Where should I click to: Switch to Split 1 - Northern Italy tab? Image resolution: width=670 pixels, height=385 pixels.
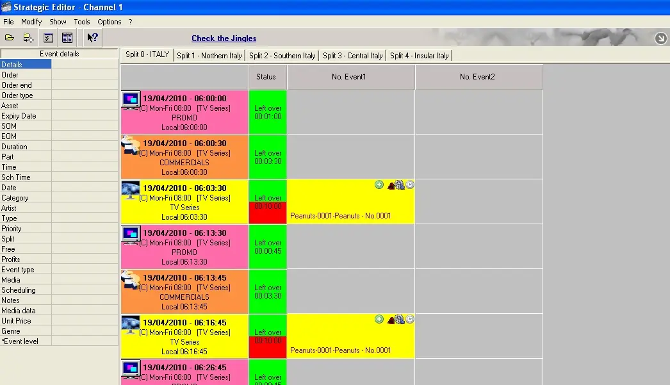pos(209,56)
